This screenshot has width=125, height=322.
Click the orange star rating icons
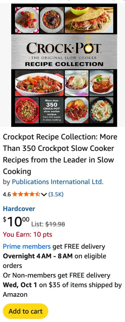(x=26, y=194)
